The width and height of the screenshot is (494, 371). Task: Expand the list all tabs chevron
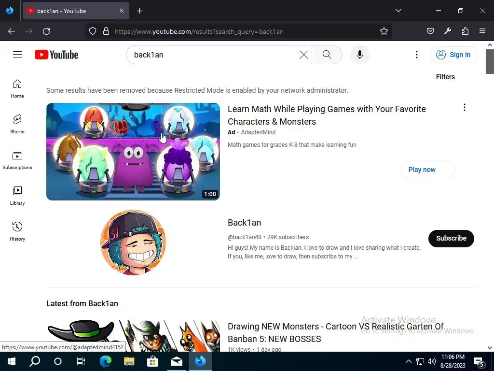tap(398, 11)
